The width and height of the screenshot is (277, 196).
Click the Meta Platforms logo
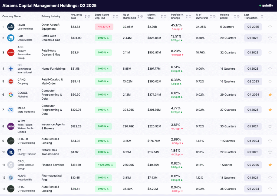tap(11, 110)
